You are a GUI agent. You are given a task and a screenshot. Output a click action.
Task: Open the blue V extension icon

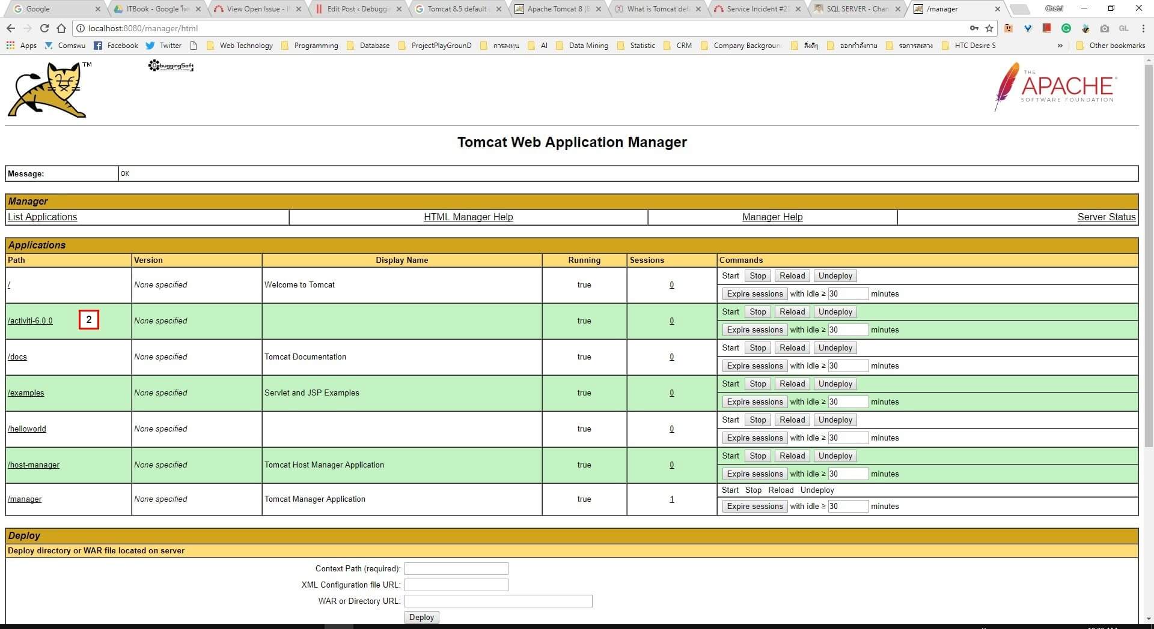pos(1028,28)
